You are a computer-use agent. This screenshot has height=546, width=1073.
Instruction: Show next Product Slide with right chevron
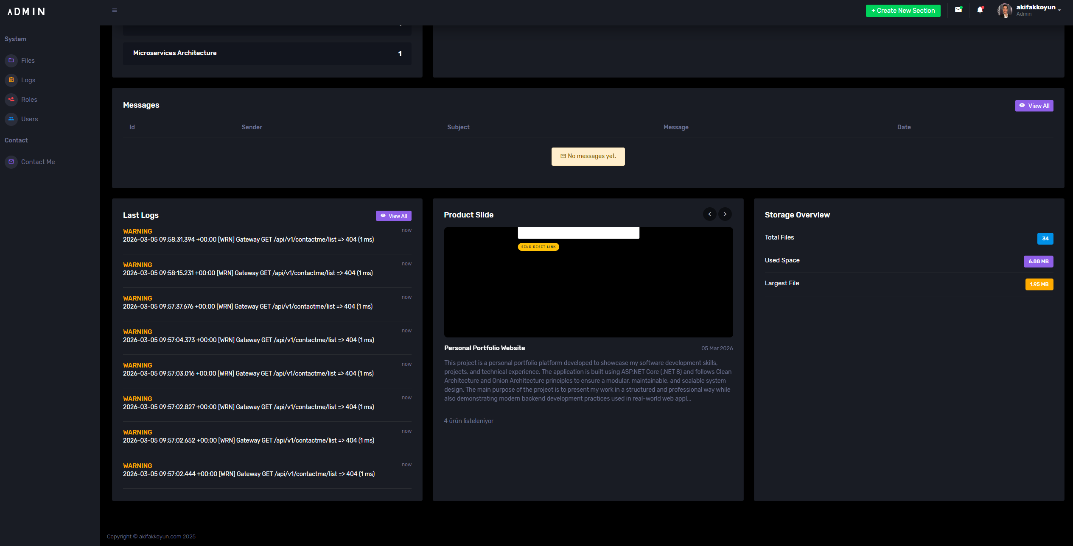(x=725, y=214)
